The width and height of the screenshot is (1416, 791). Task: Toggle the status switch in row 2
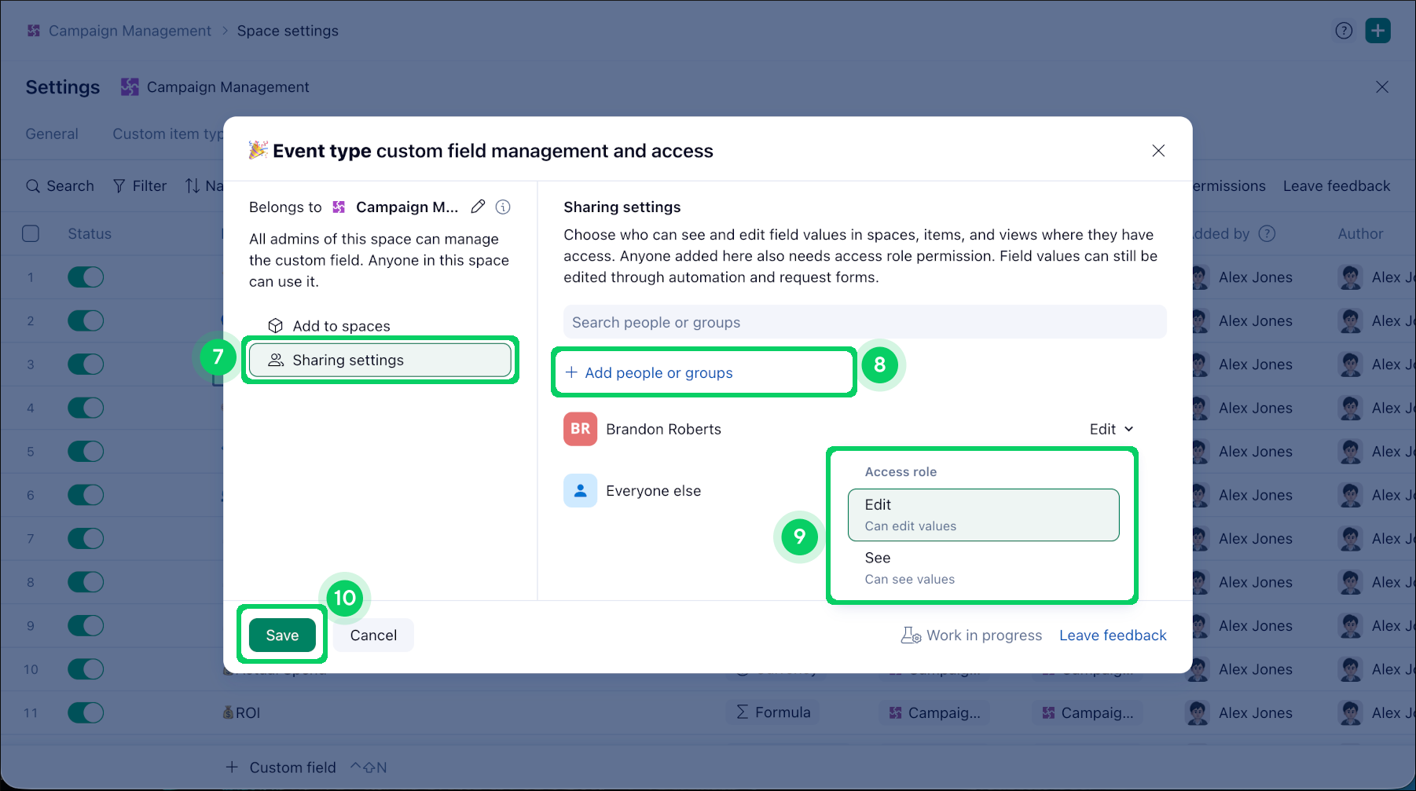click(x=86, y=320)
